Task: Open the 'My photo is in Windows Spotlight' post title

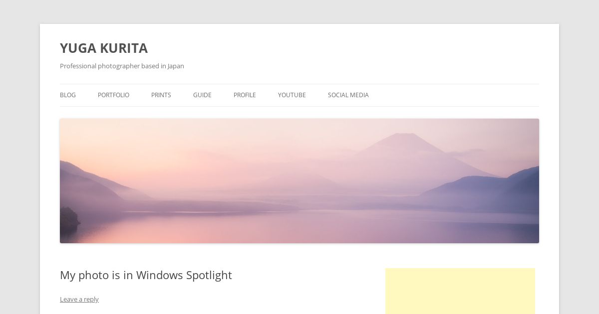Action: click(x=146, y=275)
